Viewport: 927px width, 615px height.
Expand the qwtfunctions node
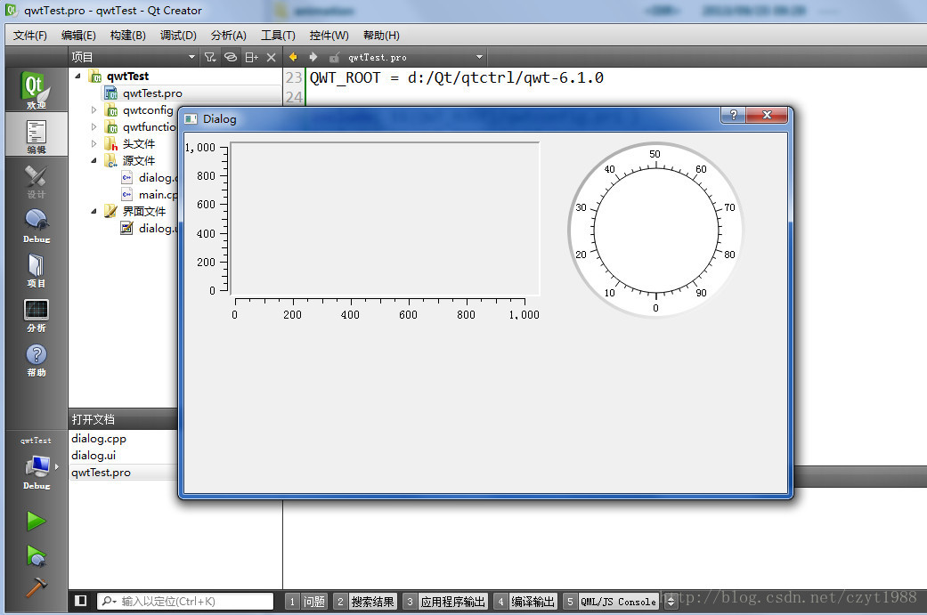tap(94, 126)
